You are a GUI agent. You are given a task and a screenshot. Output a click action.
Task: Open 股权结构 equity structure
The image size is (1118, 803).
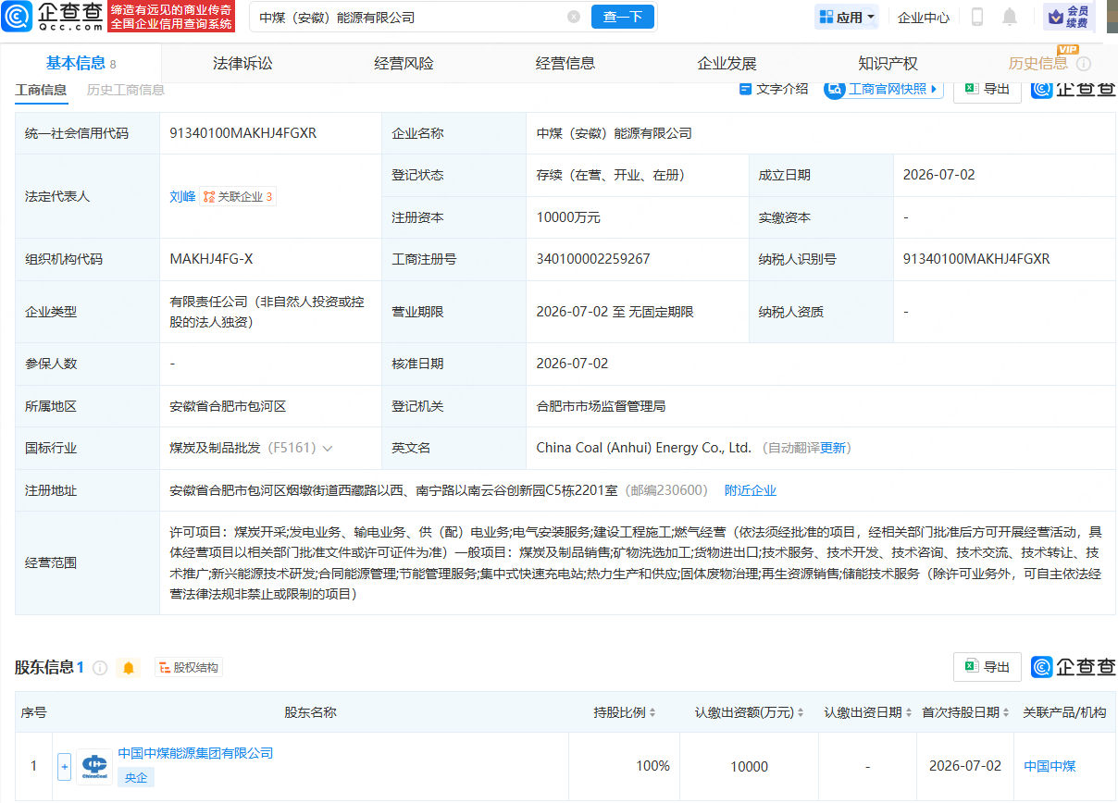[x=189, y=667]
